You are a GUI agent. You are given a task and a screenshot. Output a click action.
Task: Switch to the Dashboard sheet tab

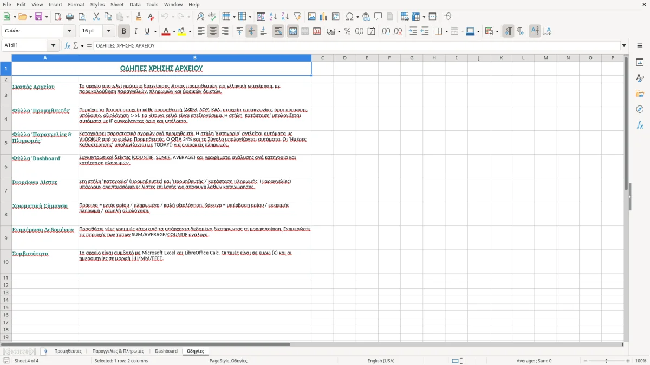[x=166, y=351]
